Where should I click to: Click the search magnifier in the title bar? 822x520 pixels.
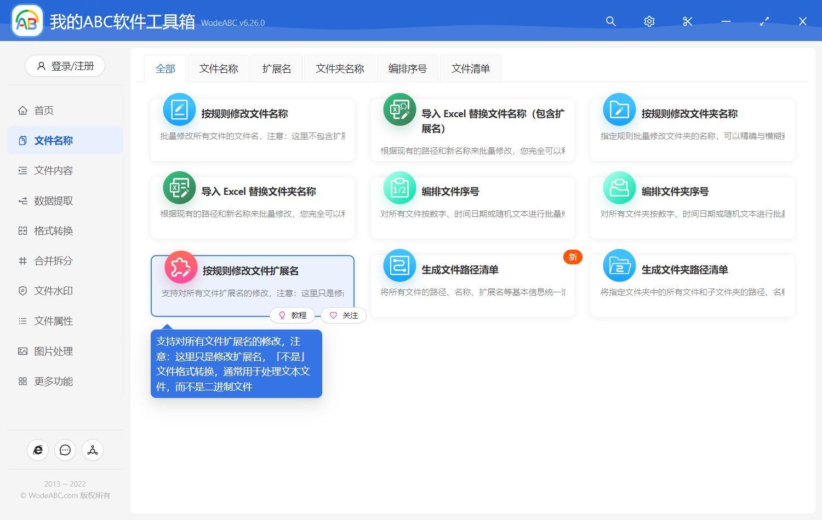click(x=610, y=21)
